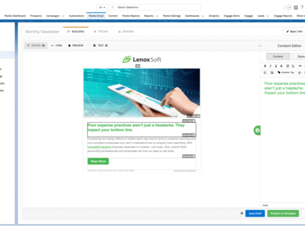
Task: Expand the Campaigns nav chevron
Action: coord(63,16)
